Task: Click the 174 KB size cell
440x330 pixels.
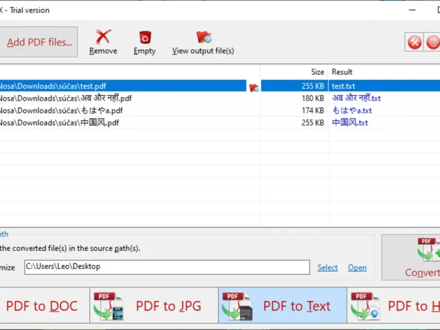Action: pos(312,111)
